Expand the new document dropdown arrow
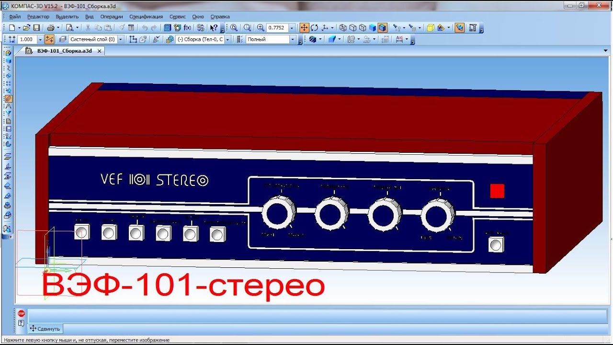Viewport: 613px width, 345px height. [19, 28]
